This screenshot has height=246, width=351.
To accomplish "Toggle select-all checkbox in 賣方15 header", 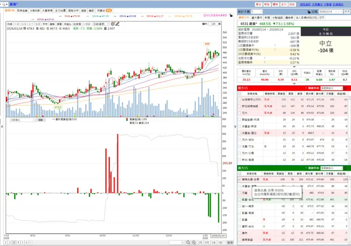I will (x=240, y=174).
